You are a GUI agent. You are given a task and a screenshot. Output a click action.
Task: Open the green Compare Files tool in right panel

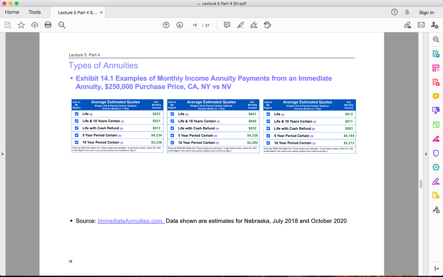coord(436,125)
